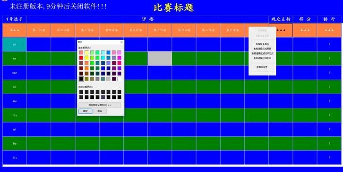The width and height of the screenshot is (343, 172).
Task: Pick the black swatch in basic colors
Action: point(81,79)
